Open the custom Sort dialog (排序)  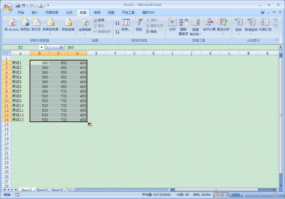(x=126, y=25)
